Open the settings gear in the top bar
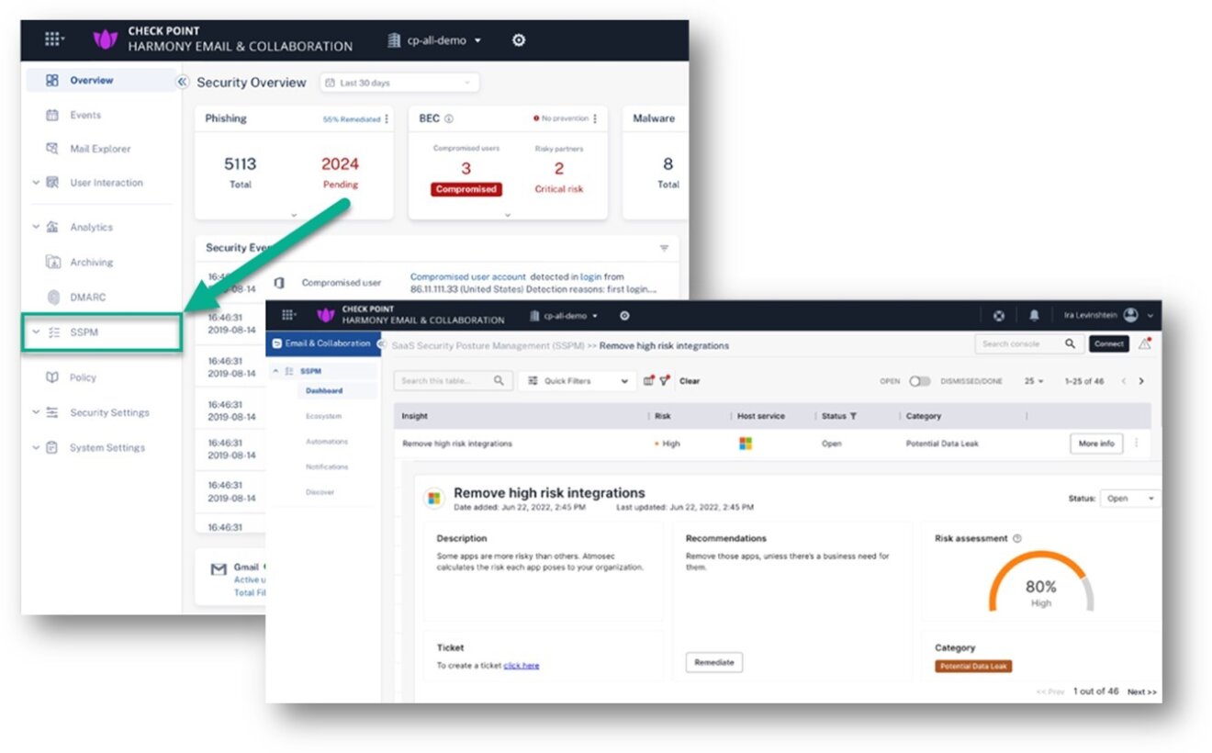 (x=519, y=40)
